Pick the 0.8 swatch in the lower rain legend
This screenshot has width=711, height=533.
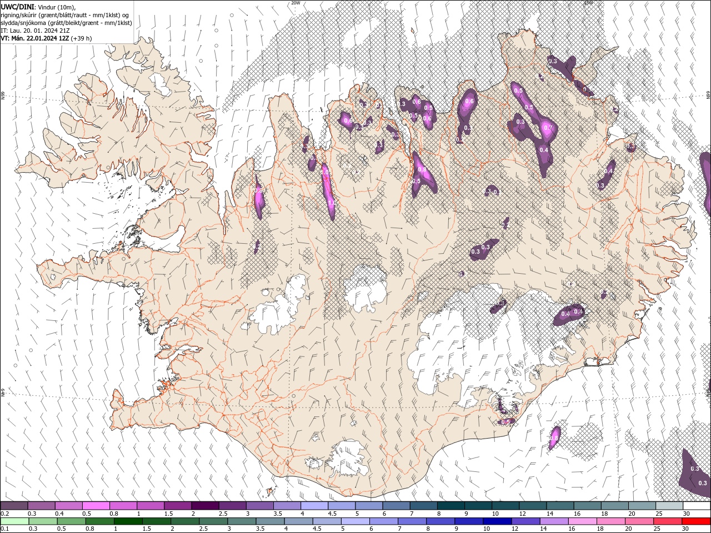tap(99, 521)
